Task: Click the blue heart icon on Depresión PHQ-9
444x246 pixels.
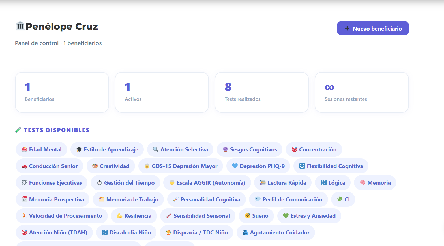Action: 235,166
